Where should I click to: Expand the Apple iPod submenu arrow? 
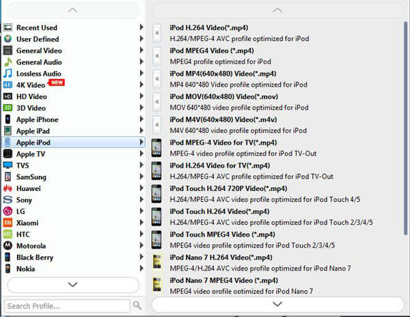point(141,142)
